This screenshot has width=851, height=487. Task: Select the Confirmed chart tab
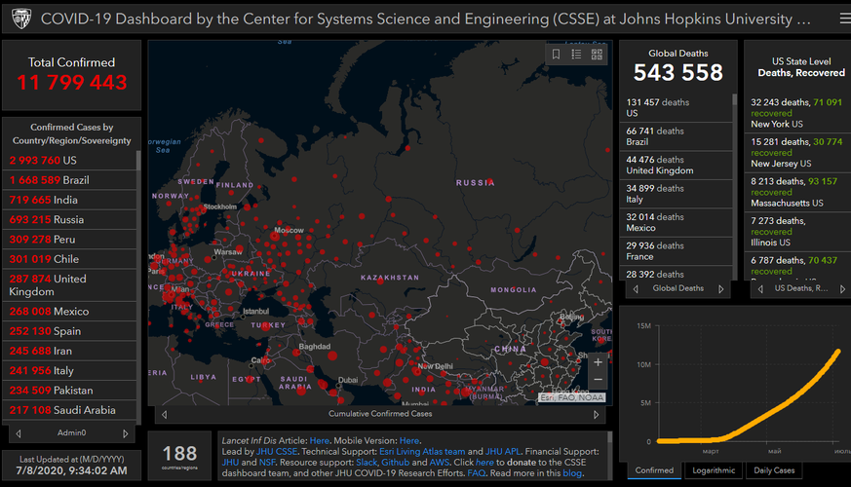[x=654, y=470]
